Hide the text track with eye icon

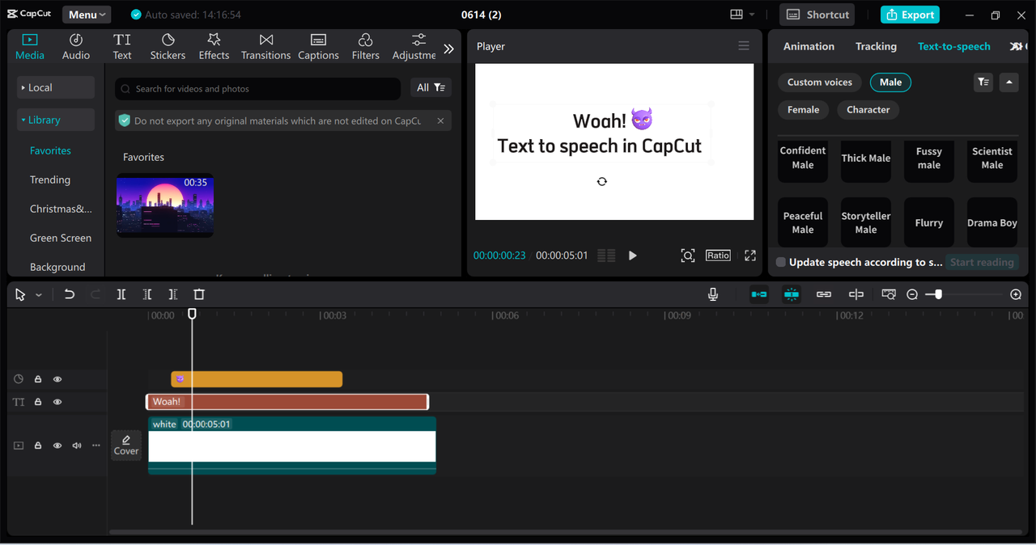click(x=57, y=402)
